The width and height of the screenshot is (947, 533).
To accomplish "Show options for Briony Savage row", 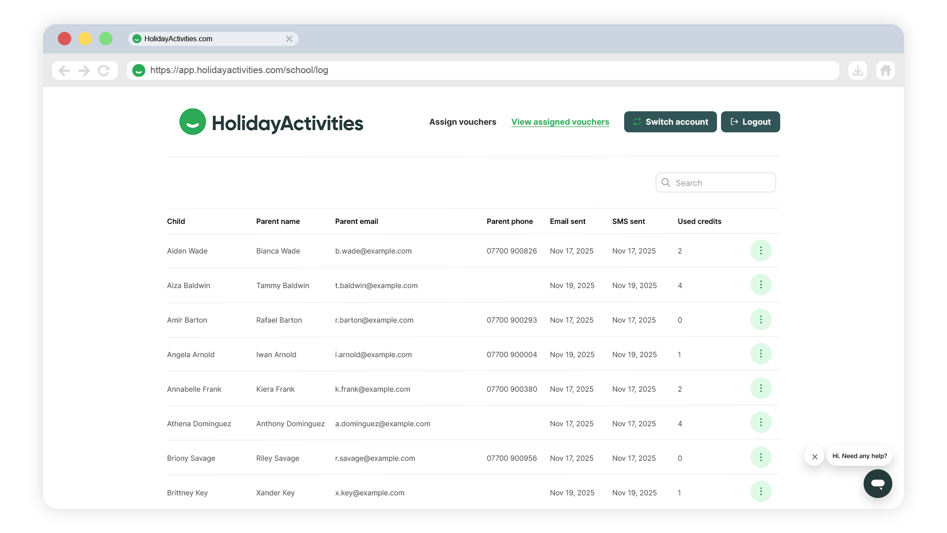I will point(760,458).
